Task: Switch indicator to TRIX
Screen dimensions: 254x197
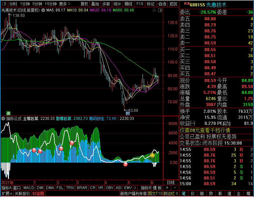Action: pyautogui.click(x=70, y=188)
